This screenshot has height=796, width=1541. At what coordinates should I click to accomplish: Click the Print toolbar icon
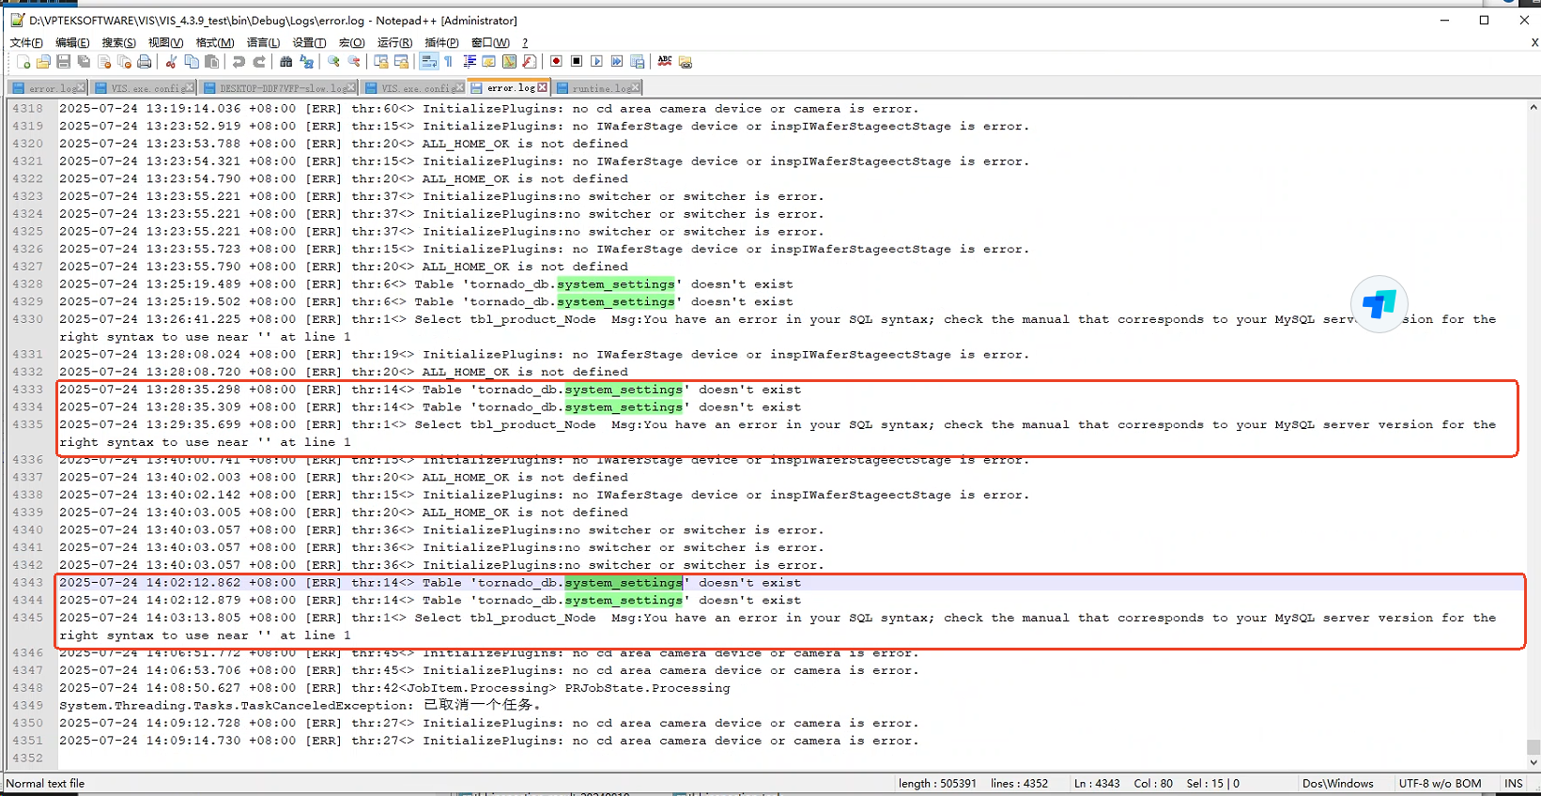[x=145, y=62]
